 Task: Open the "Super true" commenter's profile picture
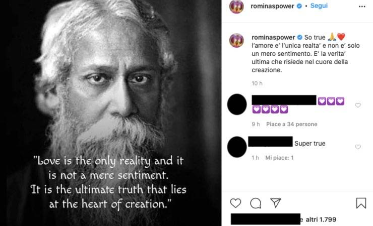tap(237, 147)
